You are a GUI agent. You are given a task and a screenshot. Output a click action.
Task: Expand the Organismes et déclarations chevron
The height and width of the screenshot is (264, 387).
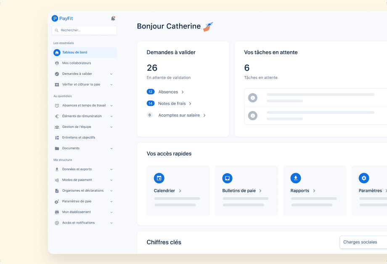(x=111, y=191)
